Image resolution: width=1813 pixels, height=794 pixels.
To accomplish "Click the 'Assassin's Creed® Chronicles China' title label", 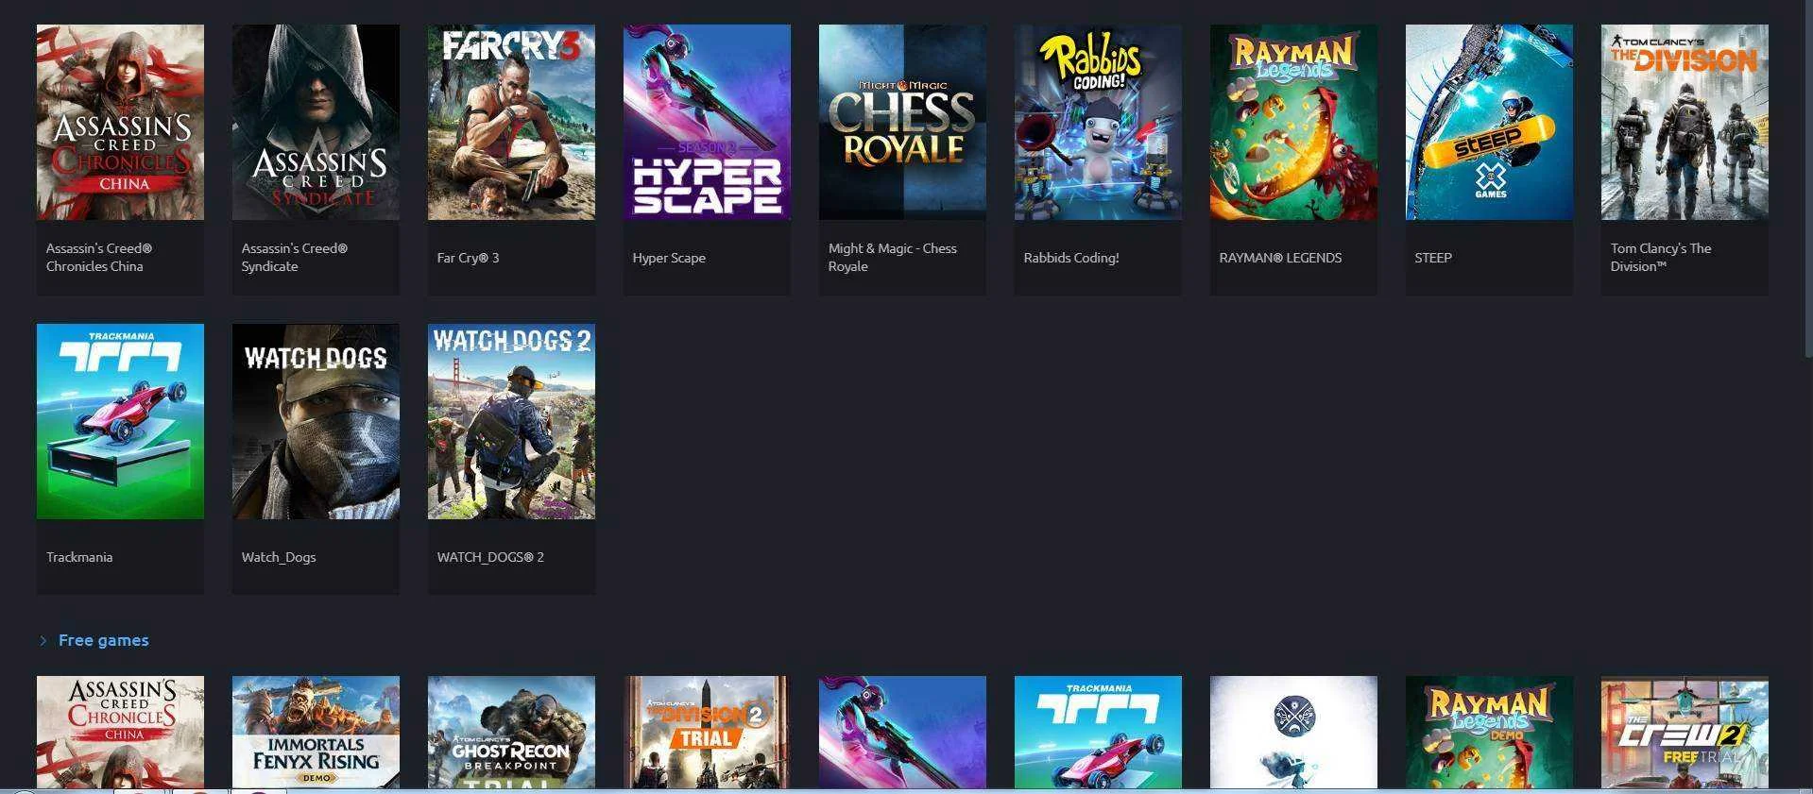I will click(x=99, y=258).
